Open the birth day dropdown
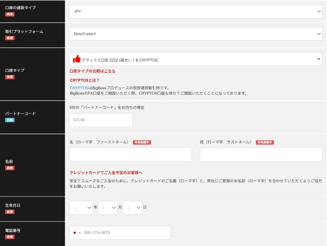This screenshot has height=246, width=327. pyautogui.click(x=133, y=208)
